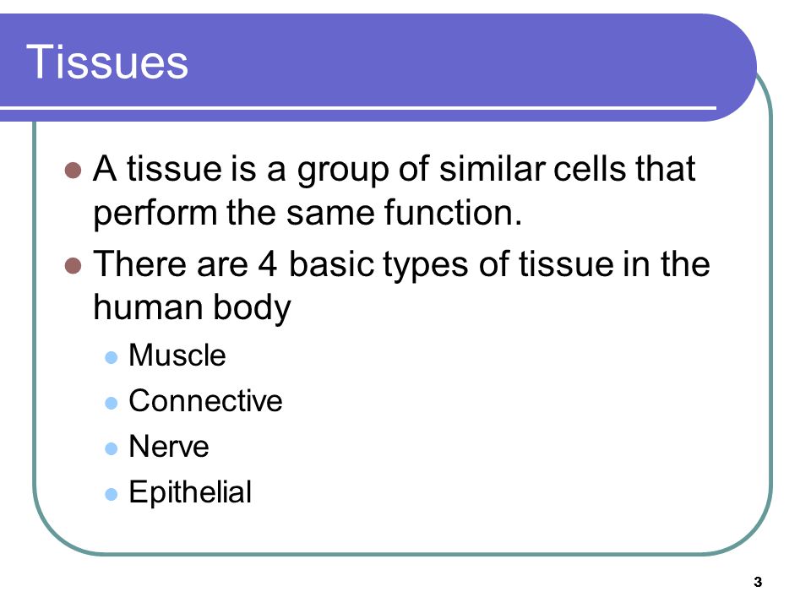Screen dimensions: 811x608
Task: Select the Connective bullet text
Action: [x=205, y=400]
